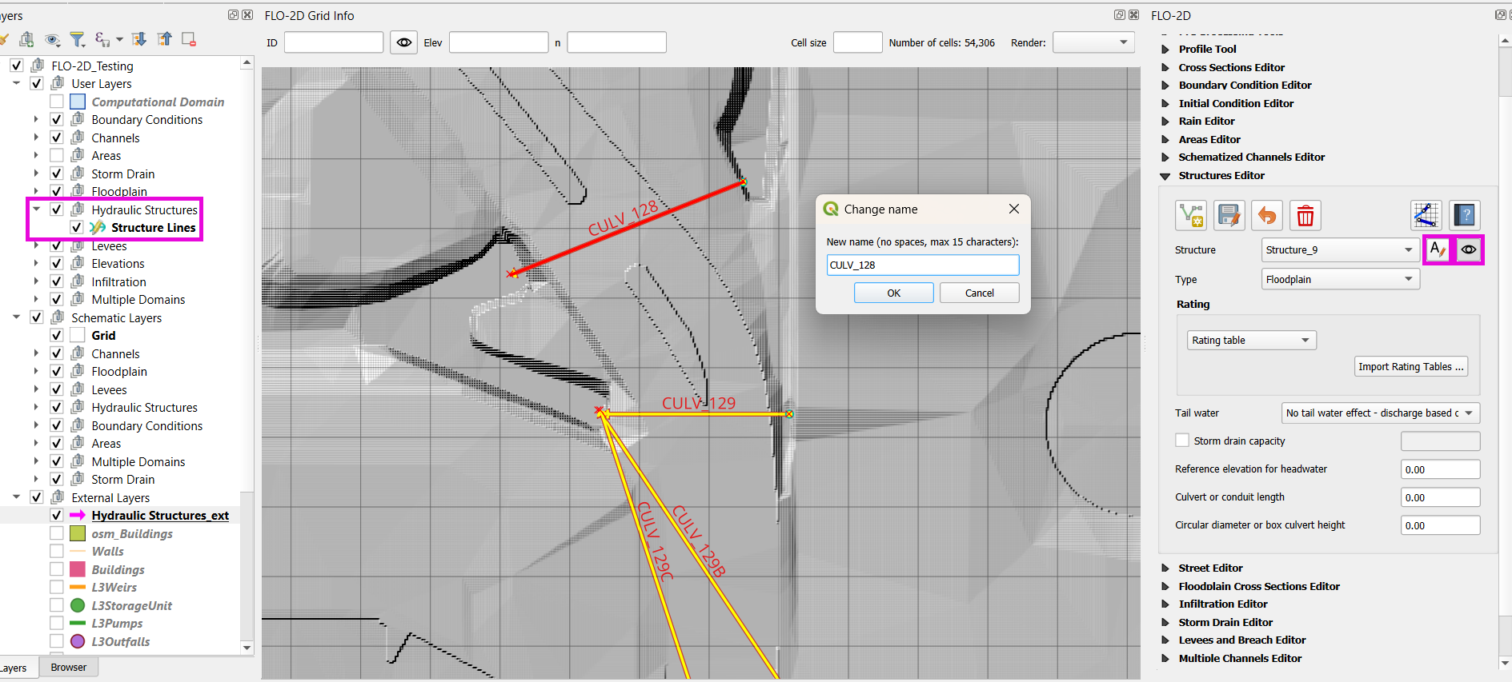Viewport: 1512px width, 682px height.
Task: Open the Structure name dropdown
Action: coord(1339,250)
